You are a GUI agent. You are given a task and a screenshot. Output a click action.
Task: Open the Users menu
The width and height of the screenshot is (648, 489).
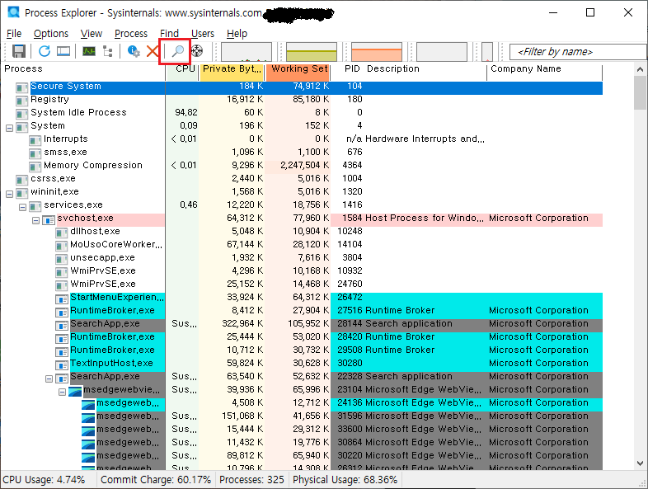203,34
